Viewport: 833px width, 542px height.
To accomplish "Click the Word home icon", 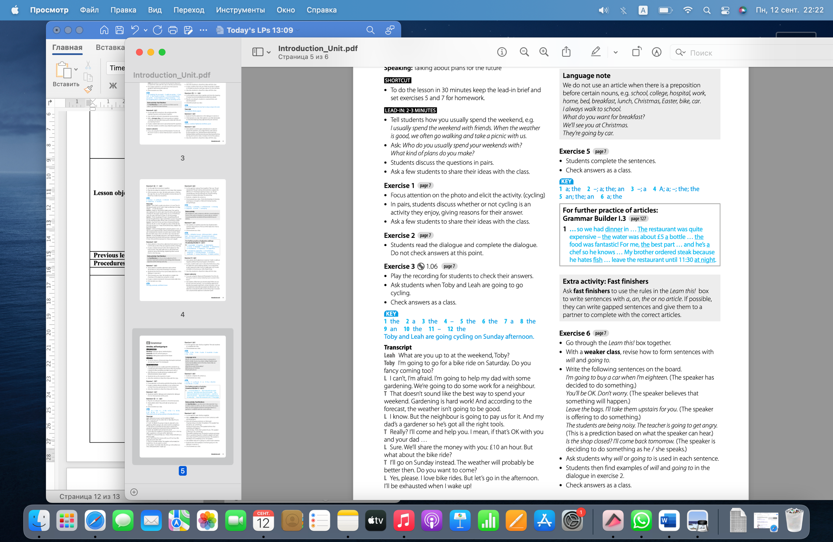I will pyautogui.click(x=104, y=30).
